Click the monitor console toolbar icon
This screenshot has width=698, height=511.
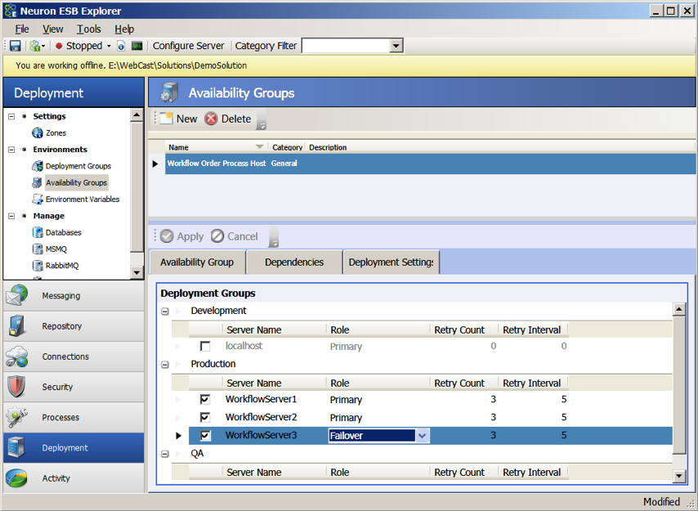tap(137, 46)
